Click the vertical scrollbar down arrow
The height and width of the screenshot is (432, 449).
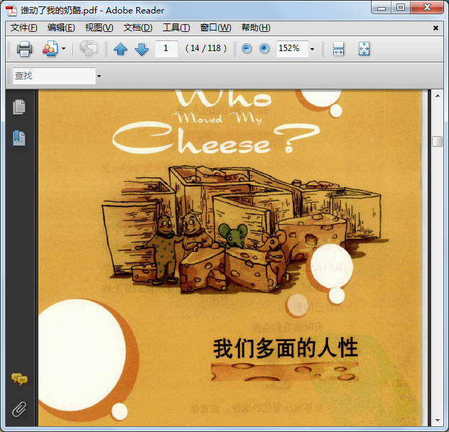438,420
